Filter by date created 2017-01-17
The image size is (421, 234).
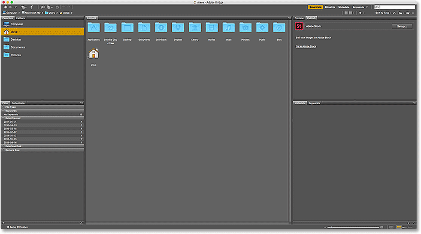[x=43, y=122]
